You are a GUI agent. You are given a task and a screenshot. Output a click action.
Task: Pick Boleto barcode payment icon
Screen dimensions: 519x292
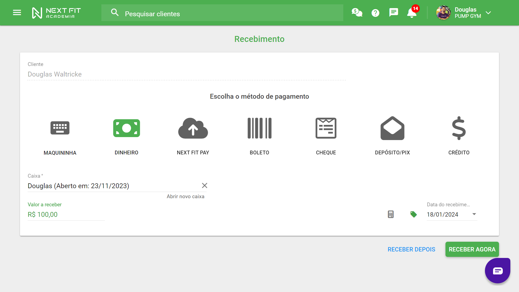click(259, 128)
